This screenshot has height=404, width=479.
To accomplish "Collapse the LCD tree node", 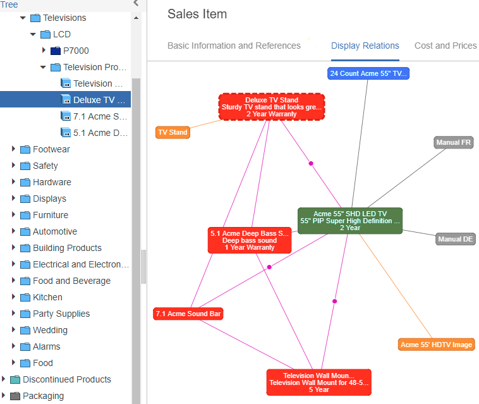I will click(33, 35).
